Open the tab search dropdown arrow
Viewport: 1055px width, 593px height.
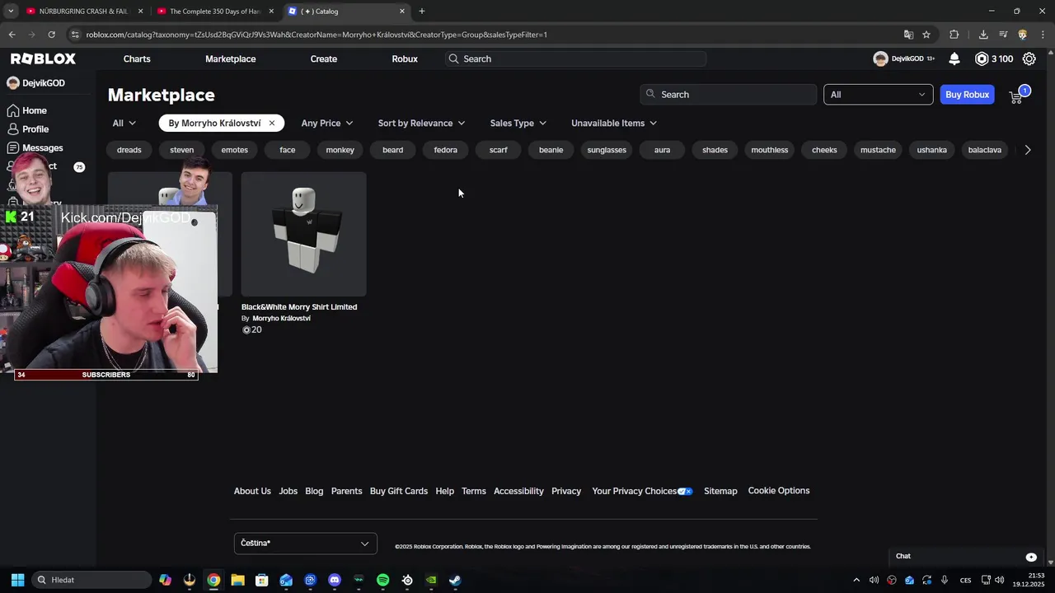pyautogui.click(x=11, y=12)
